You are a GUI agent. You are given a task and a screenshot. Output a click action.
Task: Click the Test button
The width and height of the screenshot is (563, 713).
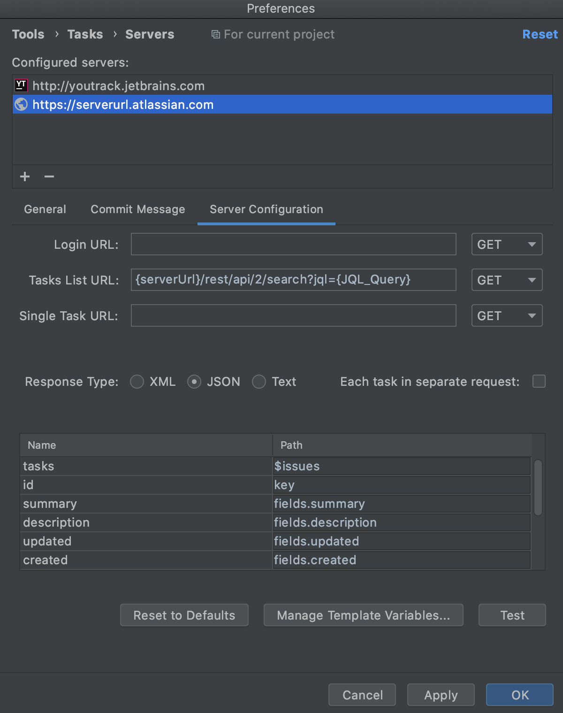point(512,615)
